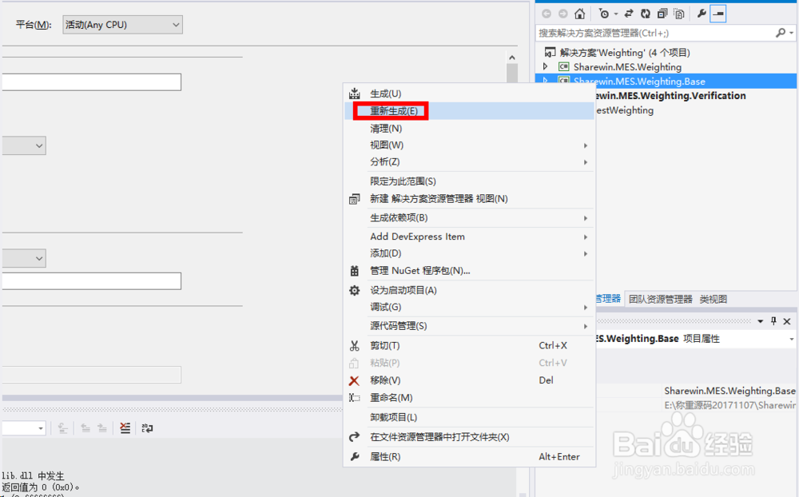
Task: Open 调试(G) submenu
Action: (469, 308)
